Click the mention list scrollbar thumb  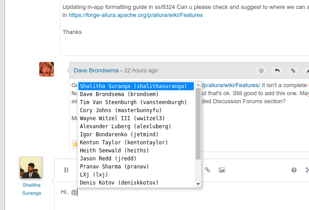(x=198, y=123)
